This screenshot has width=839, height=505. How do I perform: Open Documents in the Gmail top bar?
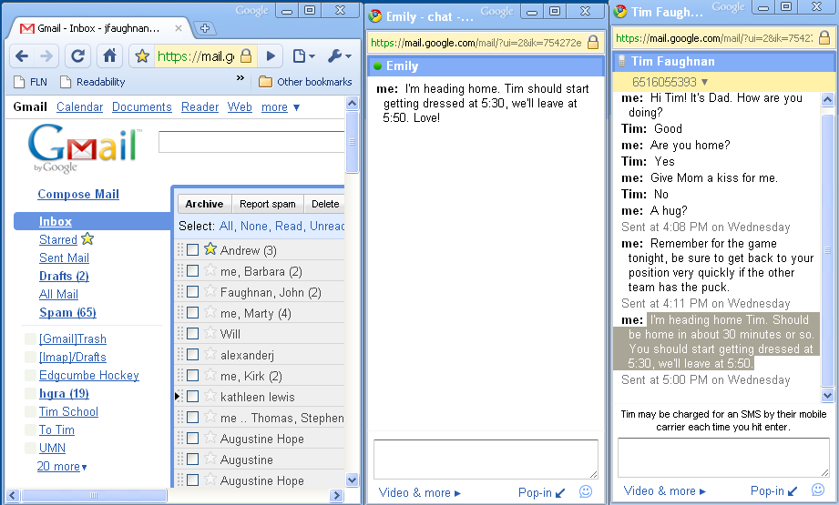pyautogui.click(x=142, y=106)
